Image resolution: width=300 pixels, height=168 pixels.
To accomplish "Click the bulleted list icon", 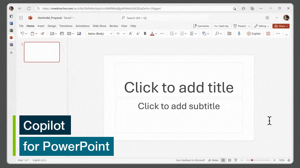I will tap(172, 34).
